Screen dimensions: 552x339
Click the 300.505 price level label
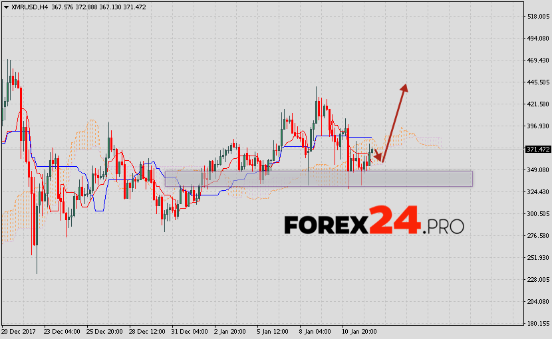pyautogui.click(x=537, y=214)
